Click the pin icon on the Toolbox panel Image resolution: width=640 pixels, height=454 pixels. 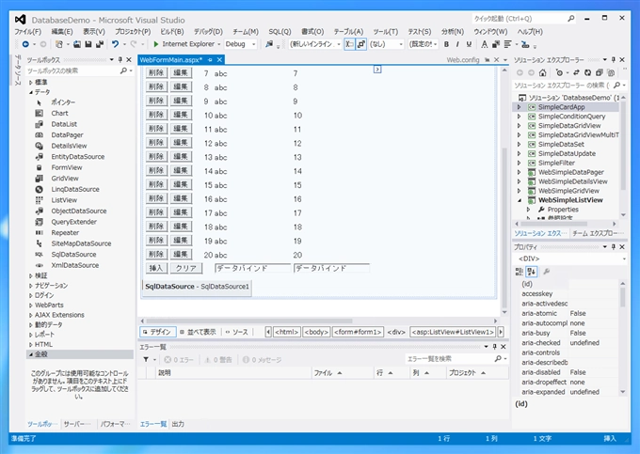click(120, 60)
